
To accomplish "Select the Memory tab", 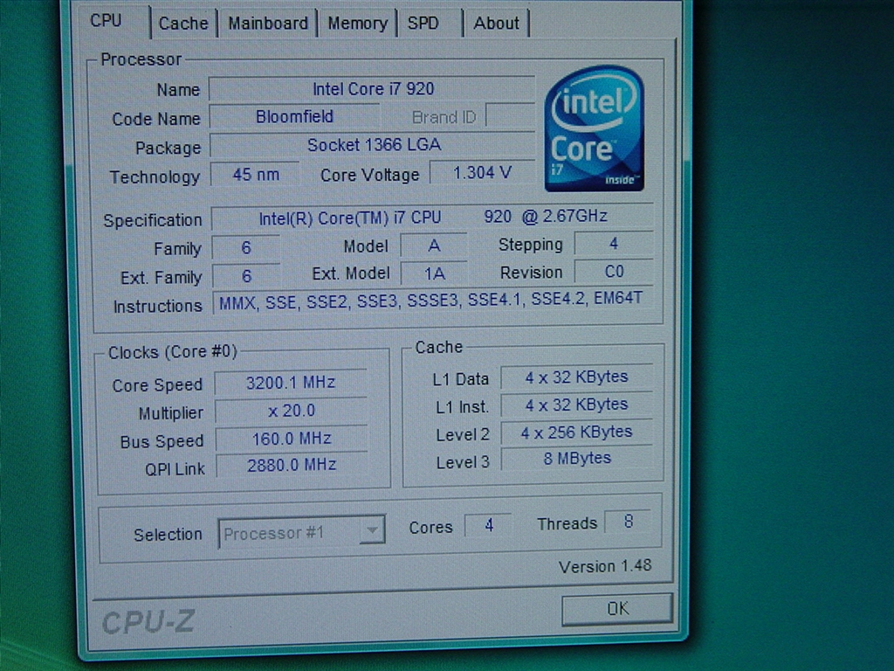I will click(x=357, y=24).
